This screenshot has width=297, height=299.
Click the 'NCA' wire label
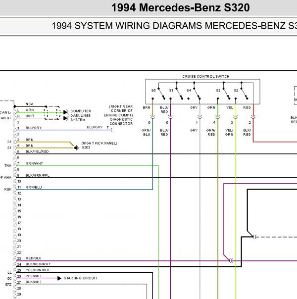click(x=30, y=104)
